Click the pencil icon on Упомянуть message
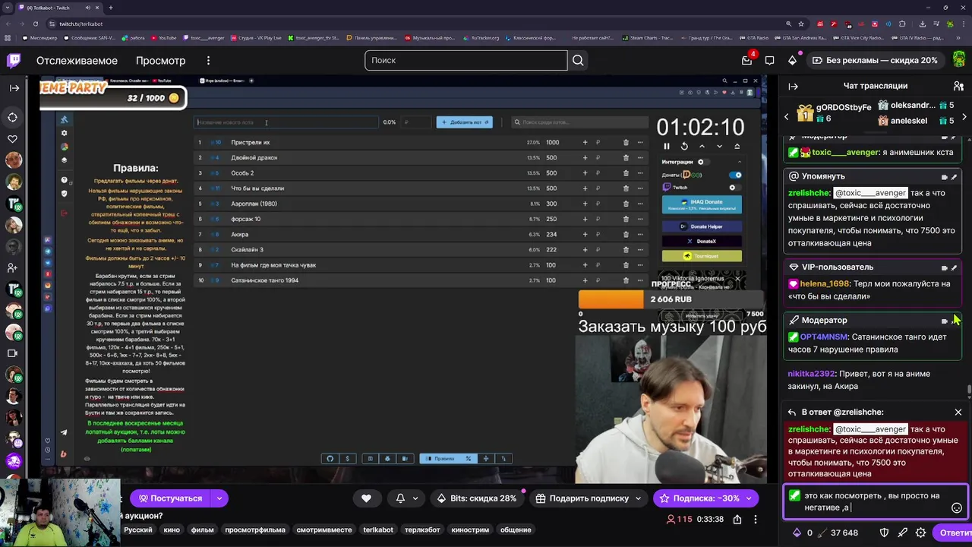The image size is (972, 547). coord(955,176)
